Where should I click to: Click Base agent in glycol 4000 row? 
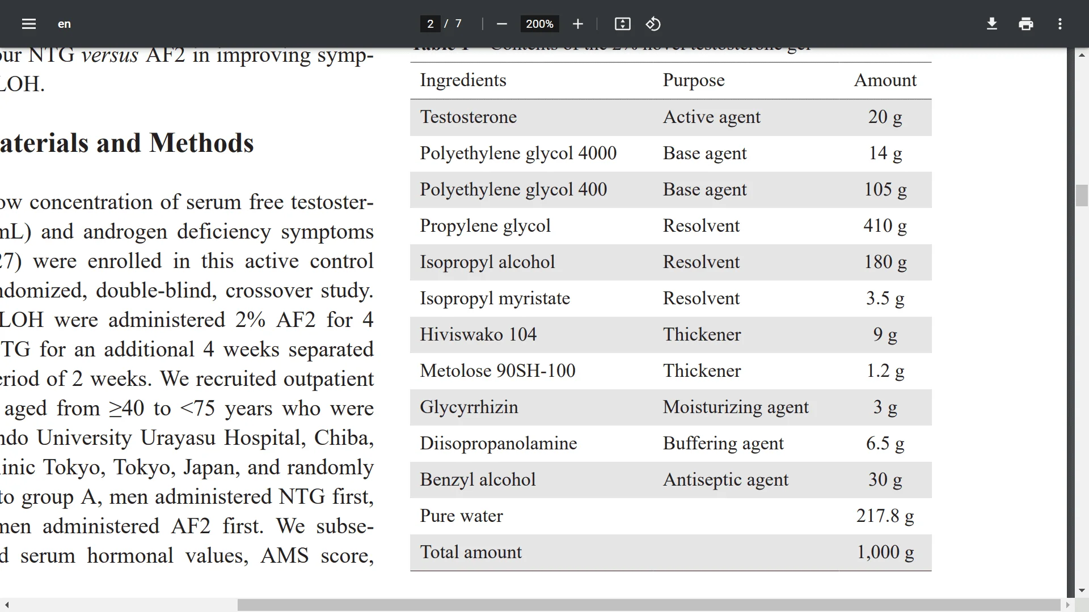click(x=704, y=154)
